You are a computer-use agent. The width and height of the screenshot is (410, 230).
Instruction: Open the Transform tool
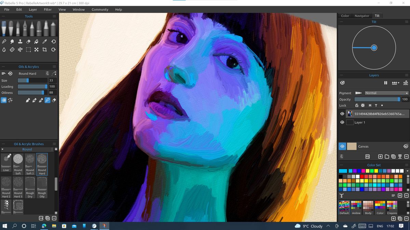tap(36, 49)
